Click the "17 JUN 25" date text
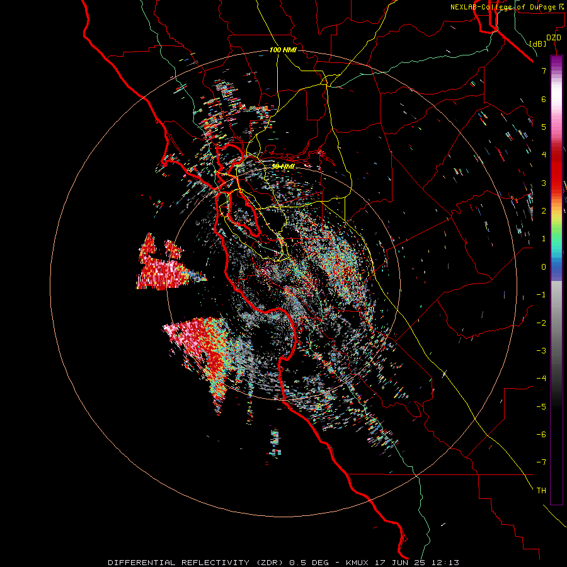Viewport: 567px width, 567px height. pyautogui.click(x=399, y=563)
